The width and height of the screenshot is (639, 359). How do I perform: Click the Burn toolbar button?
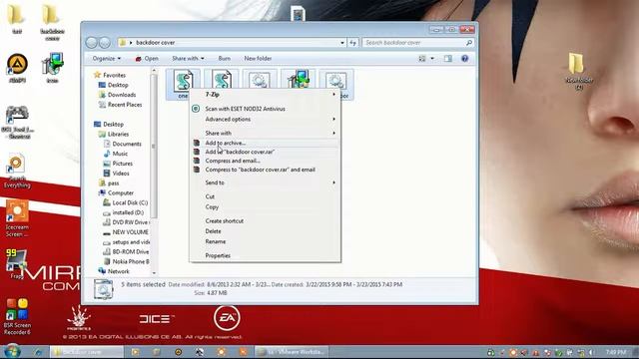224,59
